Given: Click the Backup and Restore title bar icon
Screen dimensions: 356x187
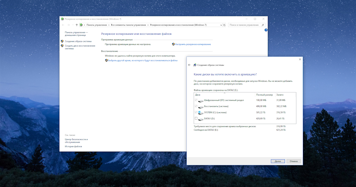Looking at the screenshot, I should [x=62, y=19].
